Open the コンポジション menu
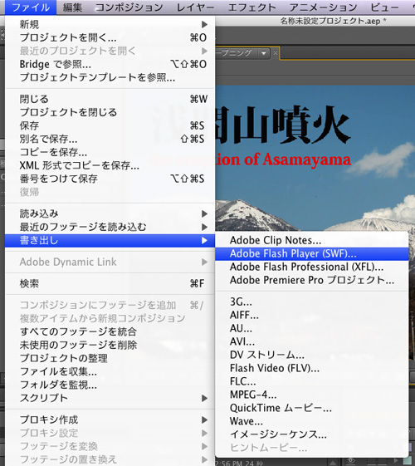Image resolution: width=415 pixels, height=466 pixels. pos(129,7)
